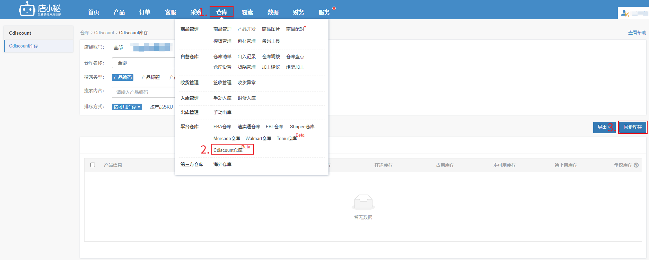
Task: Open 签收管理 menu entry
Action: (222, 83)
